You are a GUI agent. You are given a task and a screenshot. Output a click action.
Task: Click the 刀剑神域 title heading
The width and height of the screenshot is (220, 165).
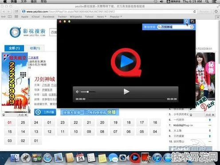[x=45, y=79]
